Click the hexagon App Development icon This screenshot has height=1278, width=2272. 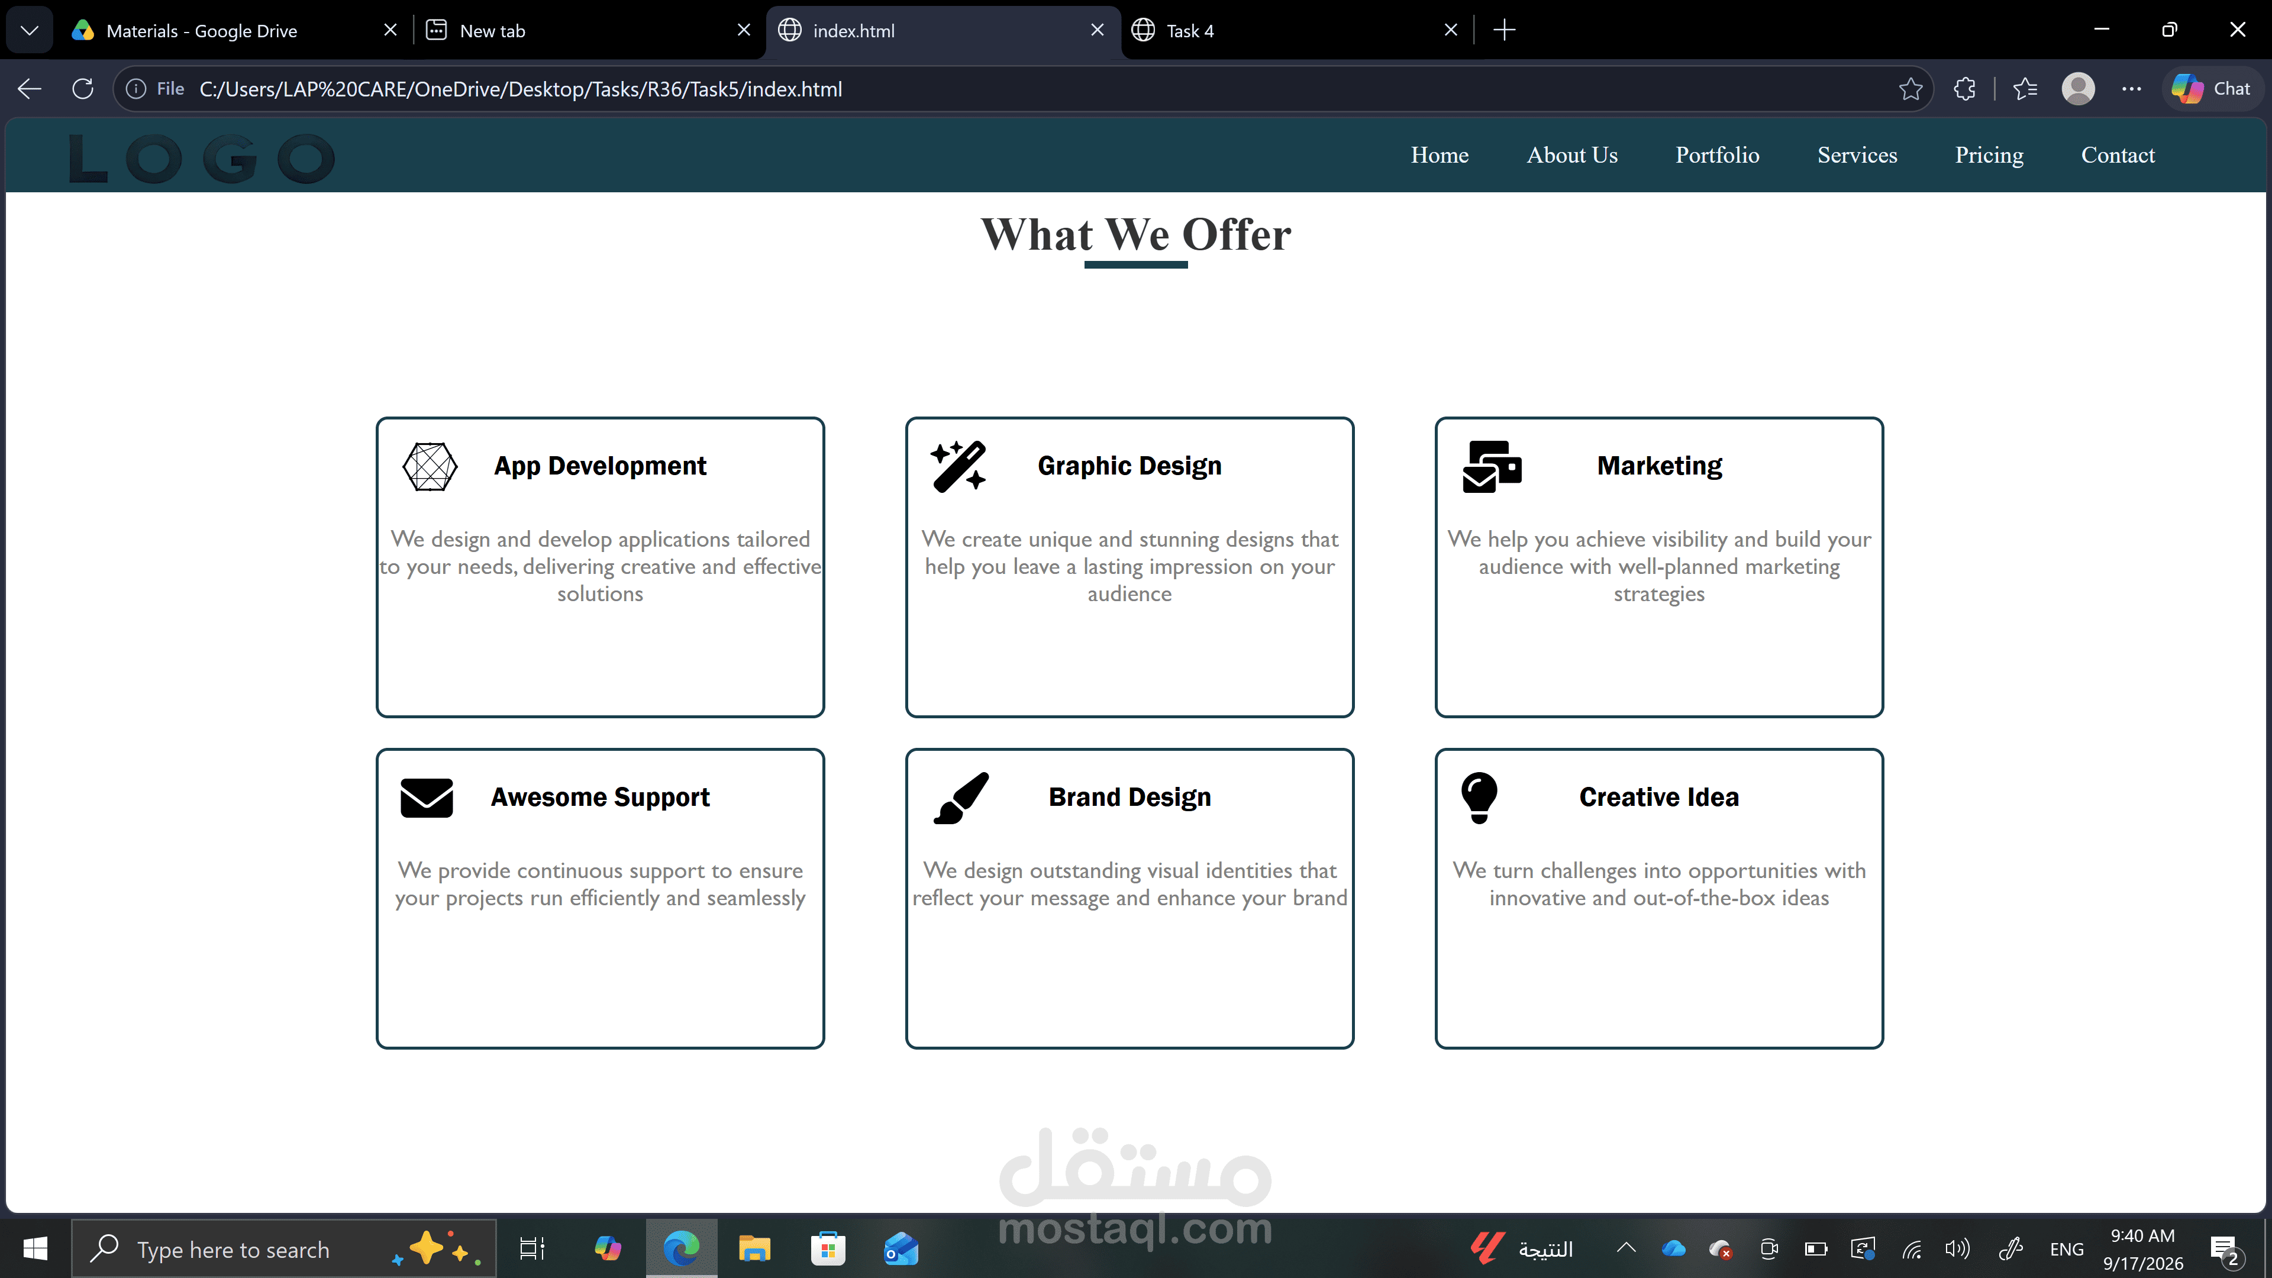(430, 466)
